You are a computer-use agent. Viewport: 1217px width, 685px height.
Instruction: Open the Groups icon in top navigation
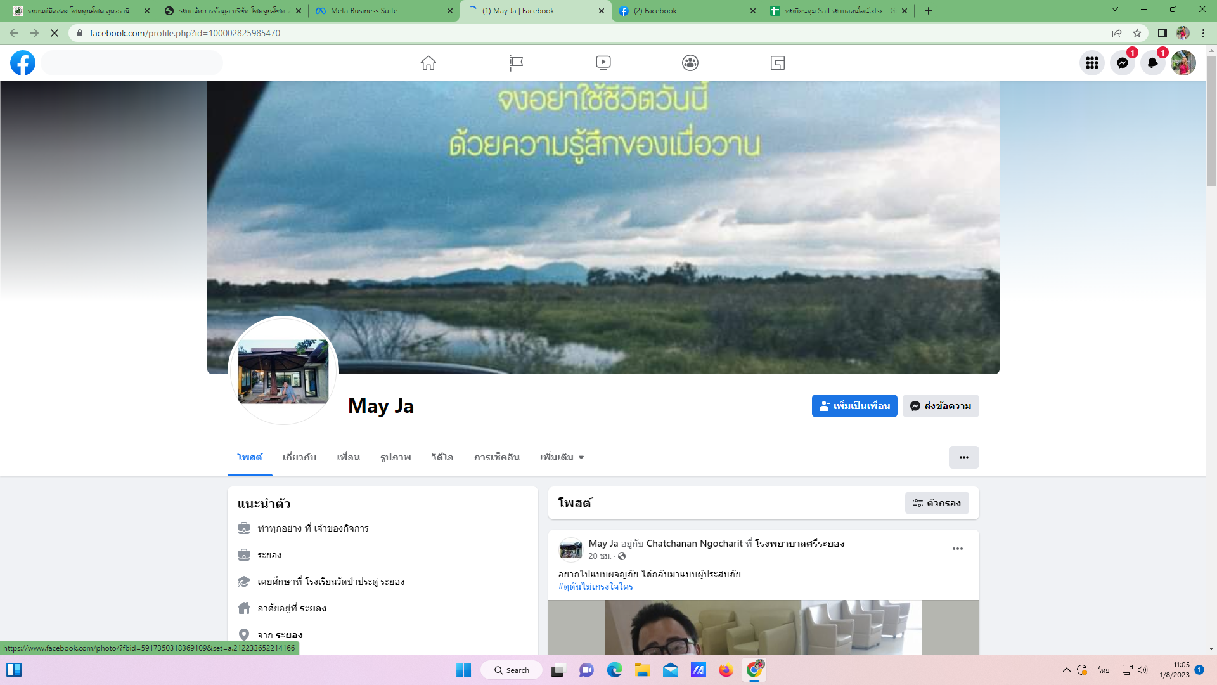690,63
